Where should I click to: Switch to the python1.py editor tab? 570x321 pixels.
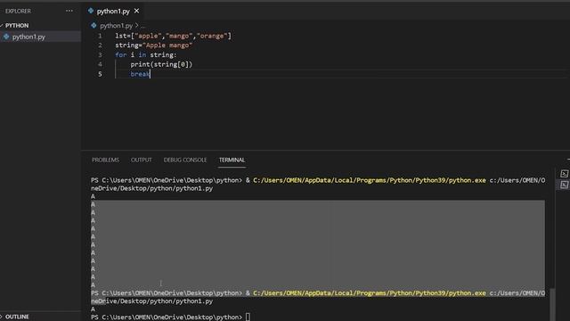[113, 12]
